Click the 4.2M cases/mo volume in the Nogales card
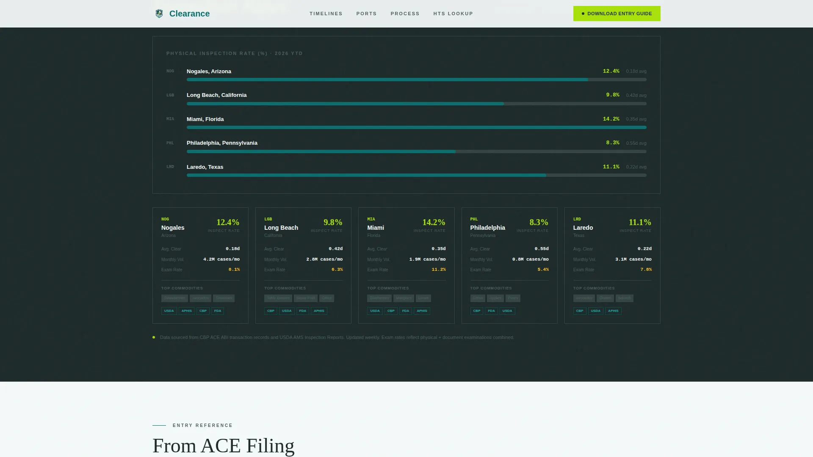This screenshot has width=813, height=457. tap(221, 259)
